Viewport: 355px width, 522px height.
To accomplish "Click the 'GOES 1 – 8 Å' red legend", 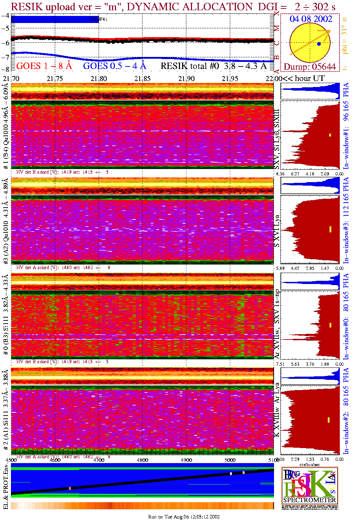I will [x=44, y=66].
